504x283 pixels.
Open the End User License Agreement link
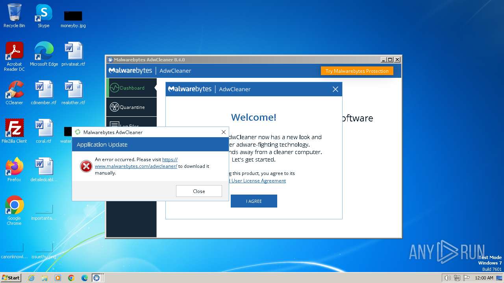click(258, 180)
